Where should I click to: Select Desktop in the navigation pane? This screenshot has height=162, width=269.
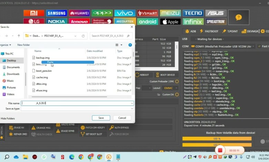[11, 61]
